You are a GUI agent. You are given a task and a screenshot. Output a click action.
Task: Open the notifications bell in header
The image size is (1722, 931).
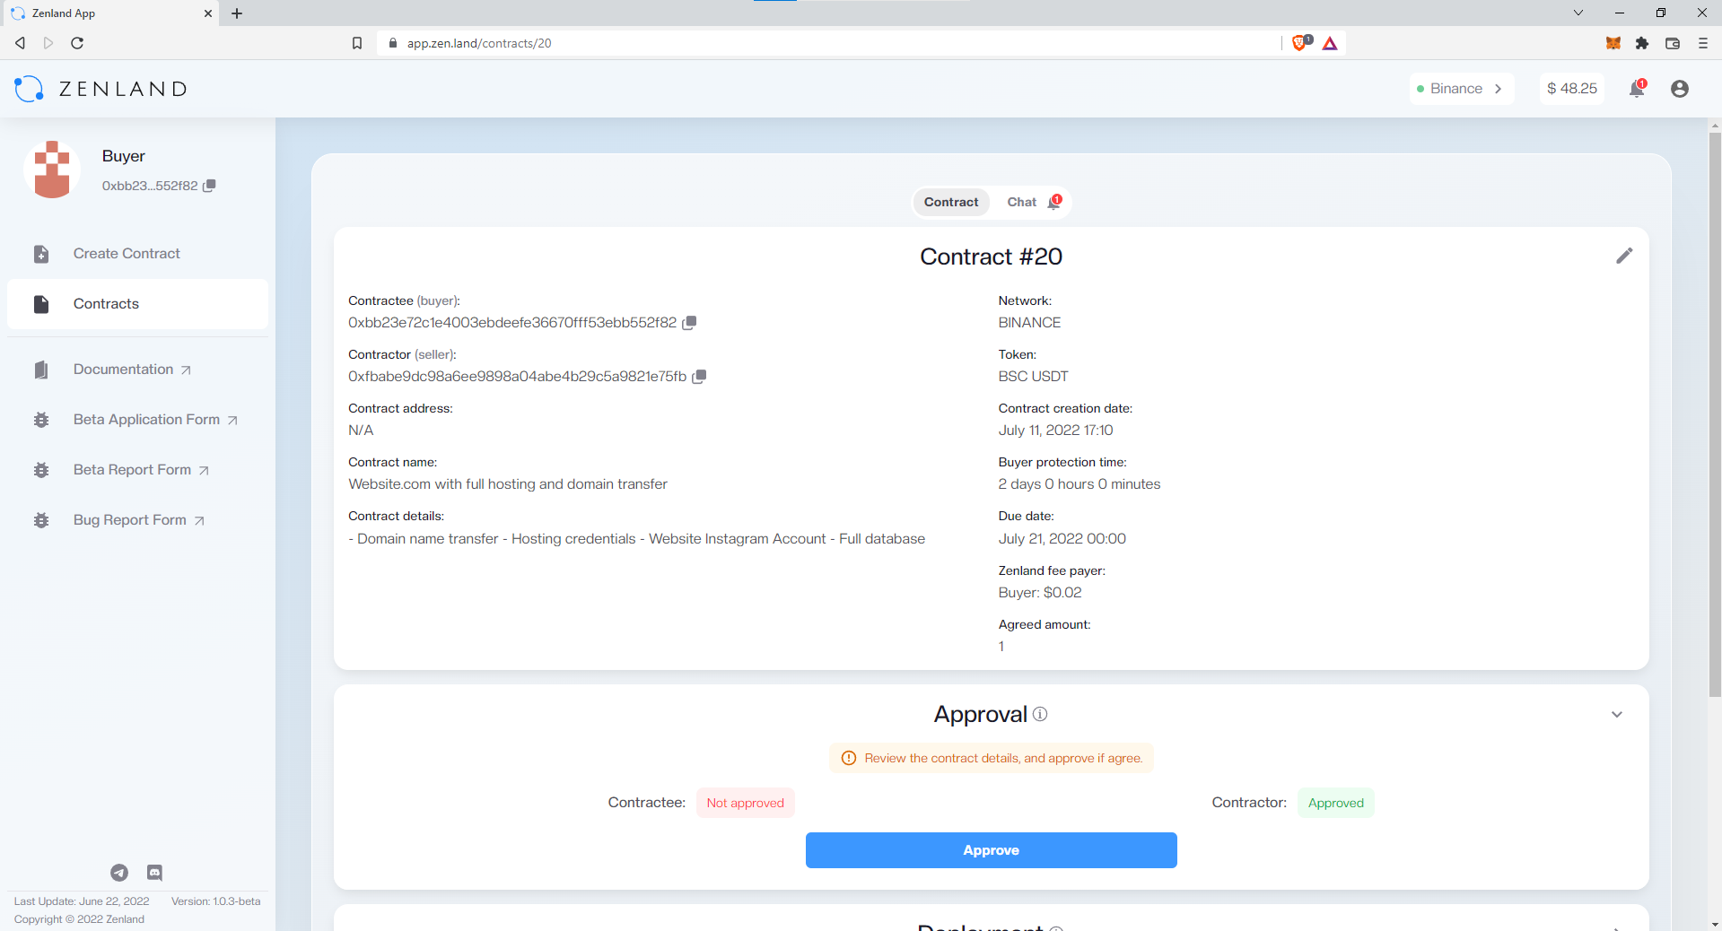1637,89
